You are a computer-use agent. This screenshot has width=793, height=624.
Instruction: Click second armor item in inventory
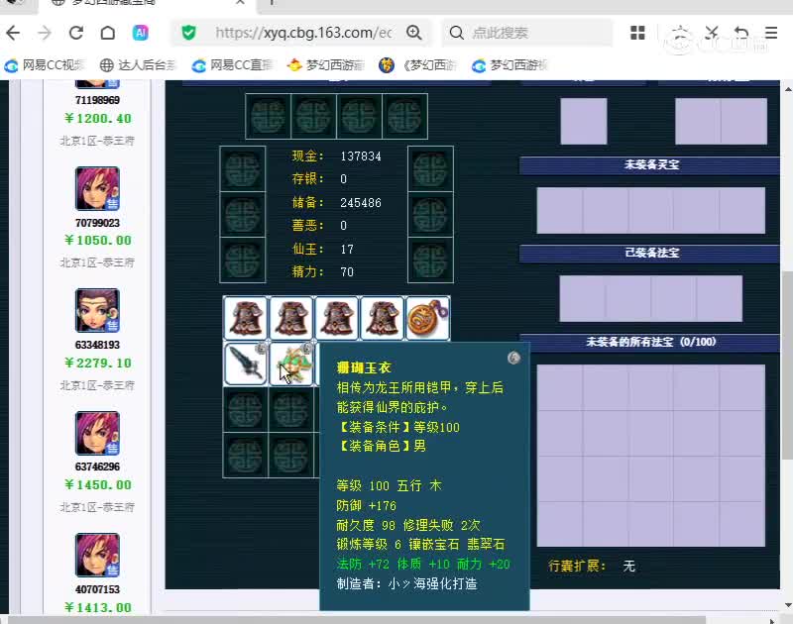(x=291, y=318)
